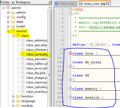Click the 'class db_mysql' code text
This screenshot has width=120, height=108.
(x=87, y=62)
